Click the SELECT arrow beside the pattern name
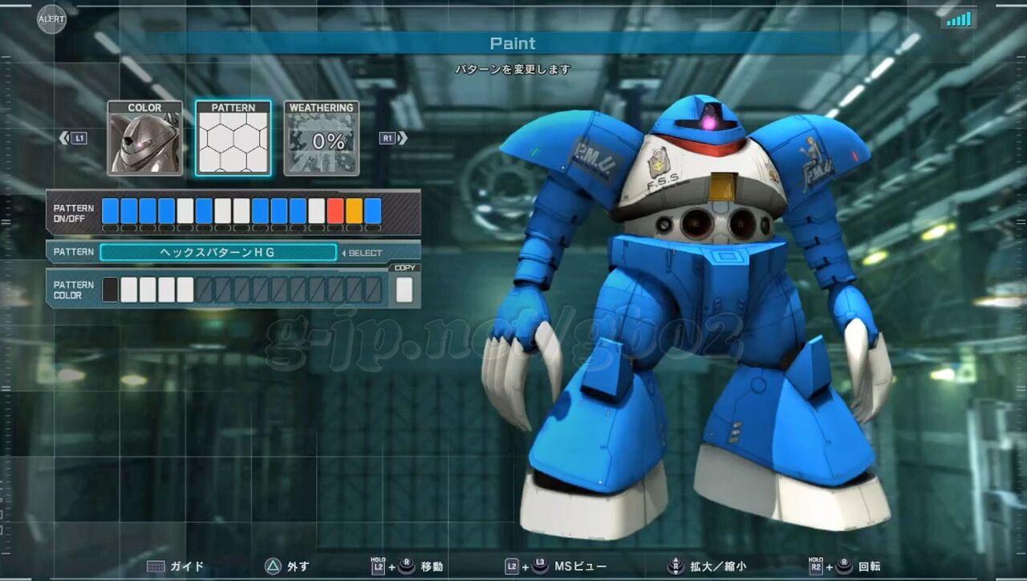 click(x=361, y=253)
